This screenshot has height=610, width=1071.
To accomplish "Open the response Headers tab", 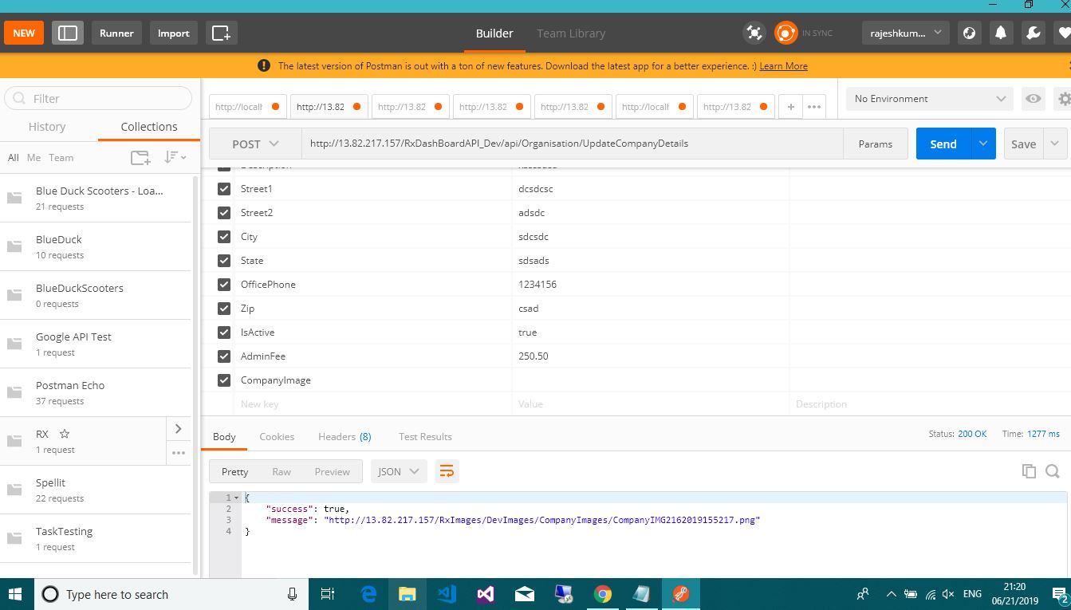I will [x=344, y=437].
